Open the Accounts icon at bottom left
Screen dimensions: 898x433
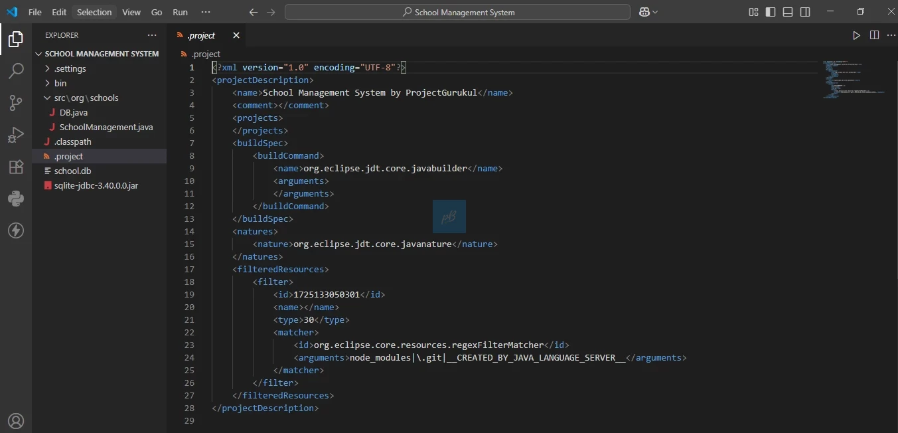pos(16,421)
